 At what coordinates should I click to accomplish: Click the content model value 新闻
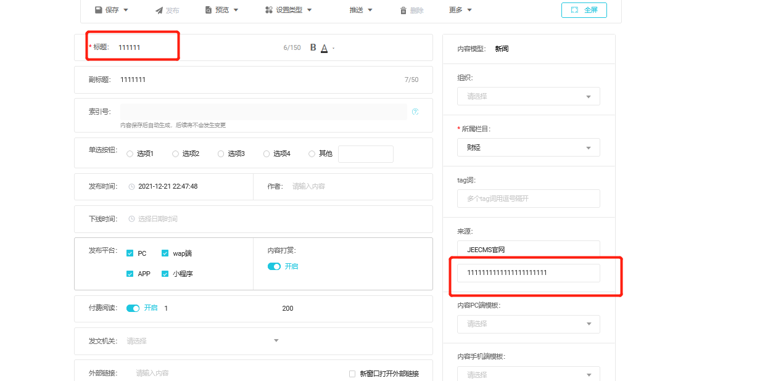click(502, 49)
